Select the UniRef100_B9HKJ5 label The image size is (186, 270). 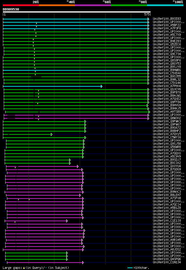(167, 108)
